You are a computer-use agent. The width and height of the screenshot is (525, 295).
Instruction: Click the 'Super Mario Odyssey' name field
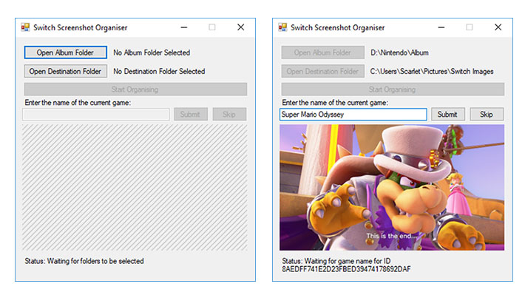353,114
